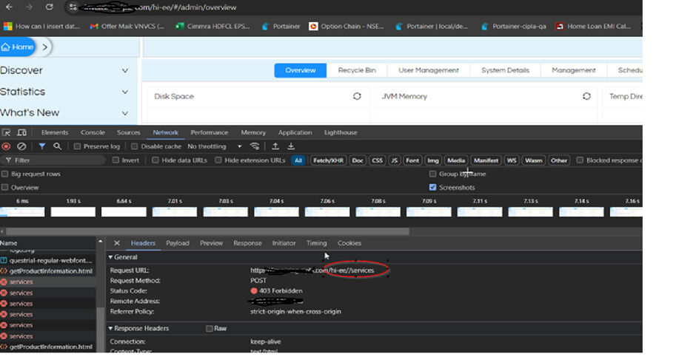Switch to the Recycle Bin tab

tap(357, 70)
